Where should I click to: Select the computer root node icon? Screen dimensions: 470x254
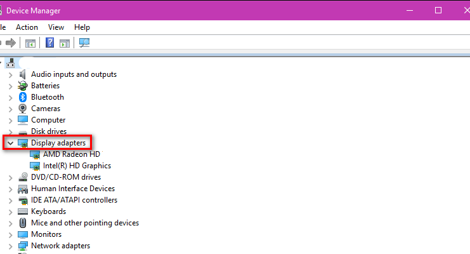pyautogui.click(x=11, y=63)
